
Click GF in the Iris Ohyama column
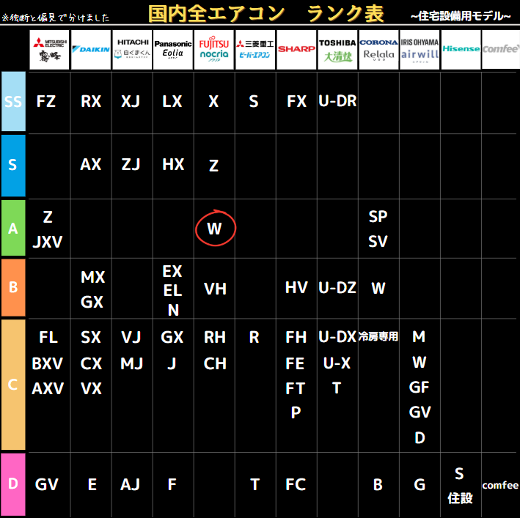[419, 388]
